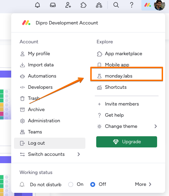
Task: Open the help question mark icon
Action: 132,5
